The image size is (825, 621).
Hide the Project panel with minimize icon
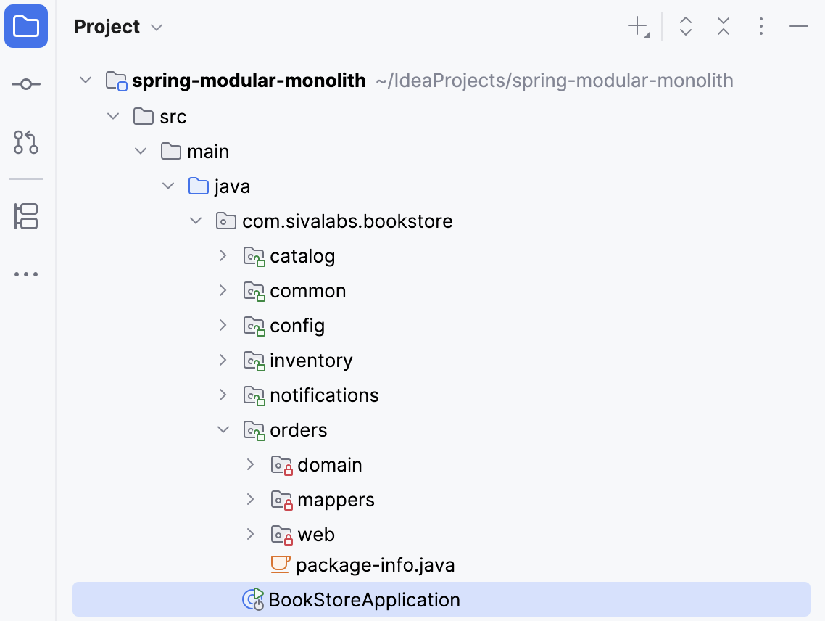pos(798,26)
